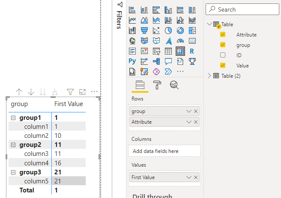The image size is (281, 198).
Task: Collapse the group2 row in matrix
Action: click(13, 145)
